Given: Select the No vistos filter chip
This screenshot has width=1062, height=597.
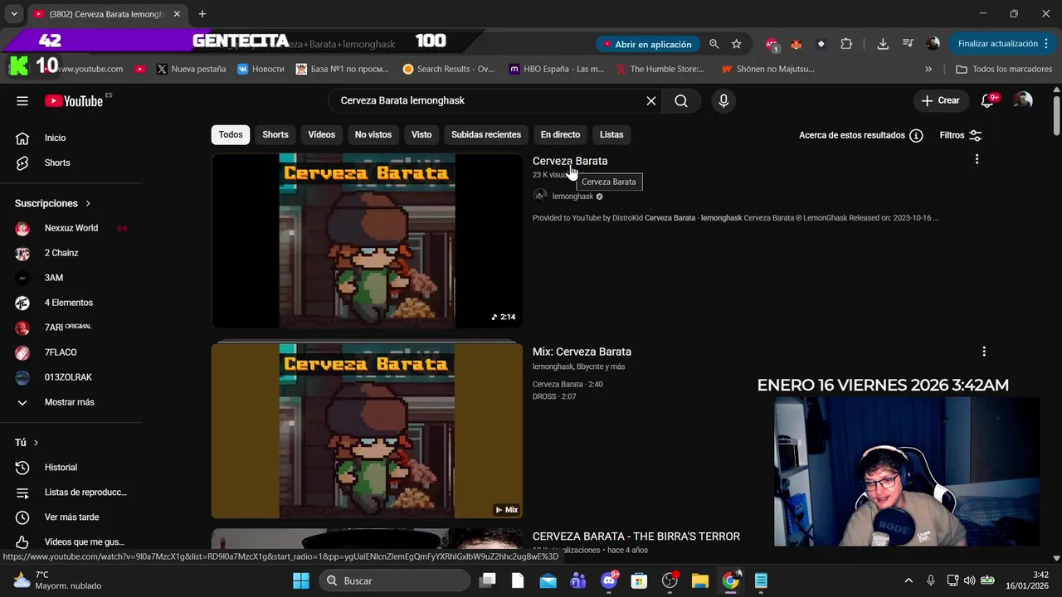Looking at the screenshot, I should coord(373,134).
